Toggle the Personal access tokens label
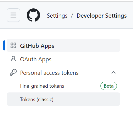133x114 pixels. (49, 73)
